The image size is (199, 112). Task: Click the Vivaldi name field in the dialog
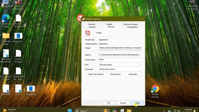point(99,33)
